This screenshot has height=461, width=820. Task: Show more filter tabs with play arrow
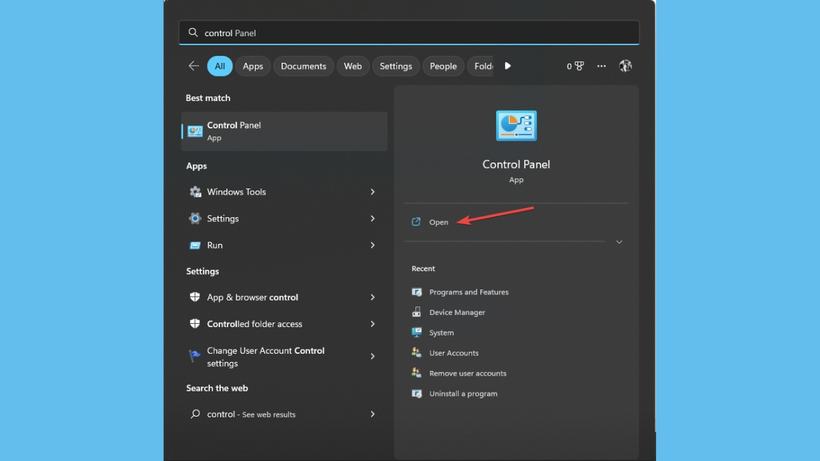pyautogui.click(x=508, y=66)
